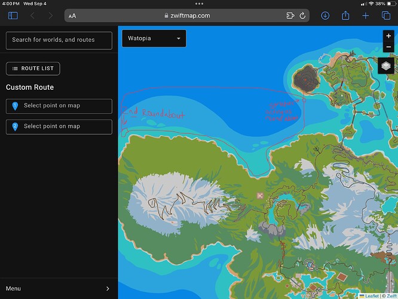The width and height of the screenshot is (398, 299).
Task: Reload the zwiftmap.com page
Action: click(302, 16)
